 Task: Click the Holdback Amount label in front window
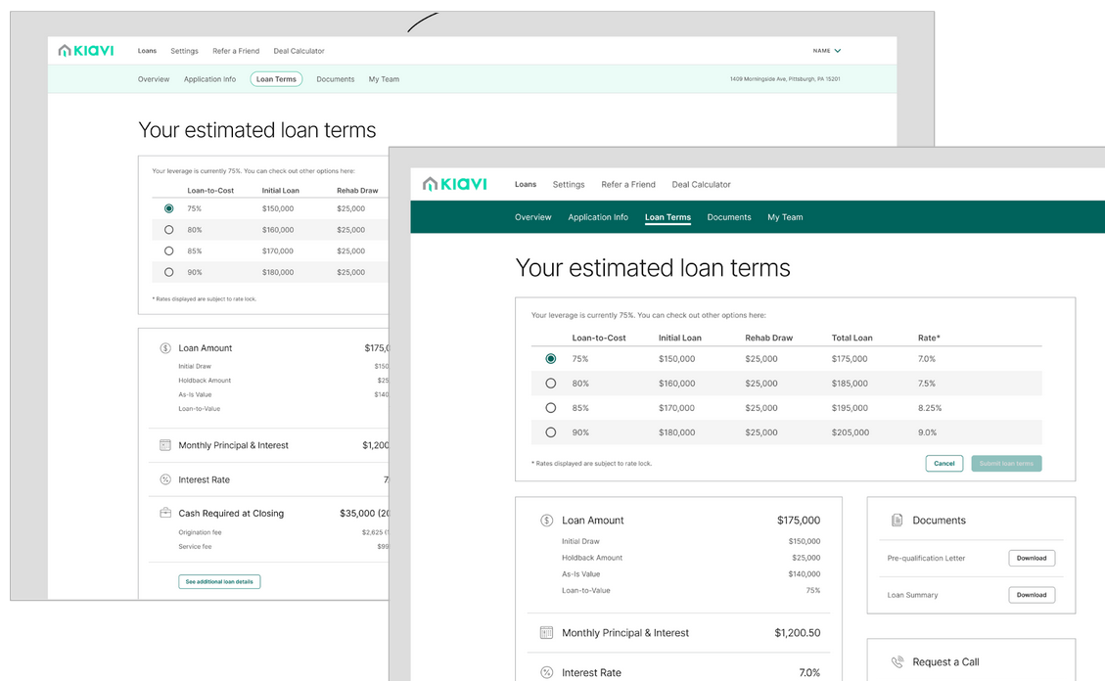pos(591,558)
